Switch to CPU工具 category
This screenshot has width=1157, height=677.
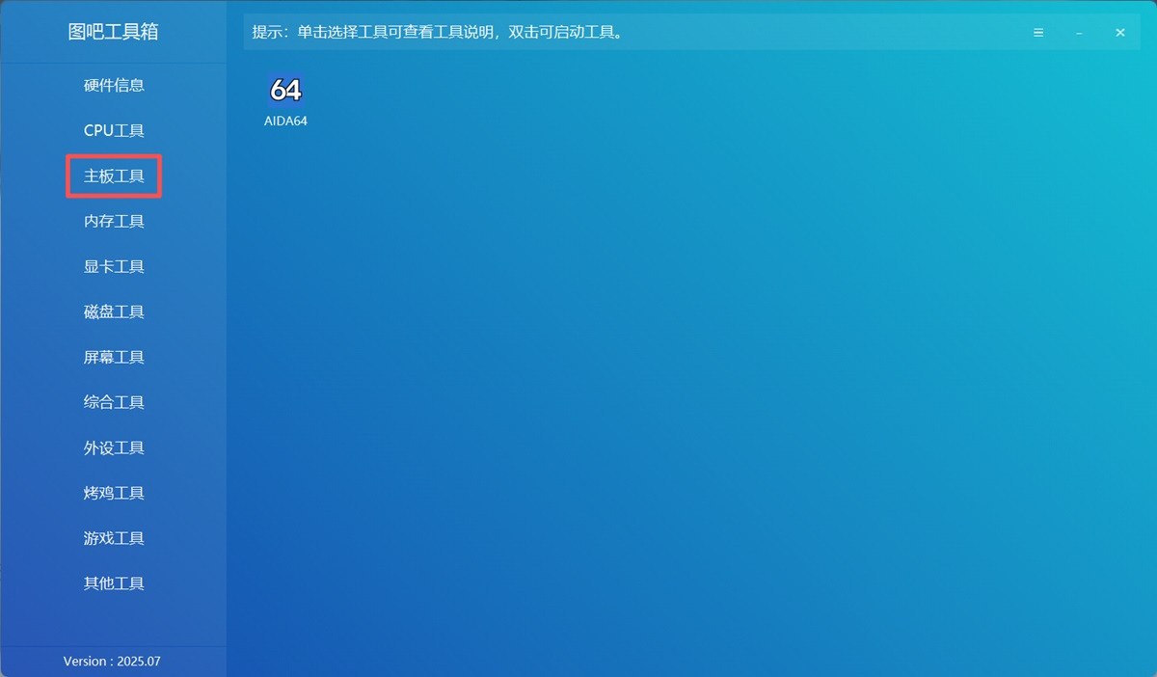pos(113,130)
